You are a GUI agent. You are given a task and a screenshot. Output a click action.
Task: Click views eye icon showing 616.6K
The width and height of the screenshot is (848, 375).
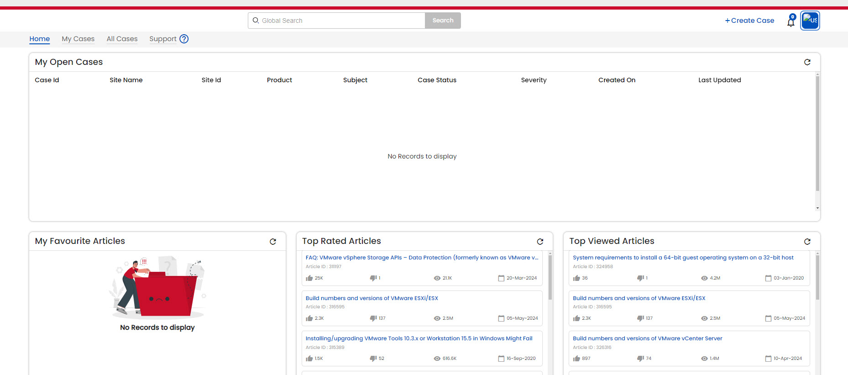(x=437, y=359)
